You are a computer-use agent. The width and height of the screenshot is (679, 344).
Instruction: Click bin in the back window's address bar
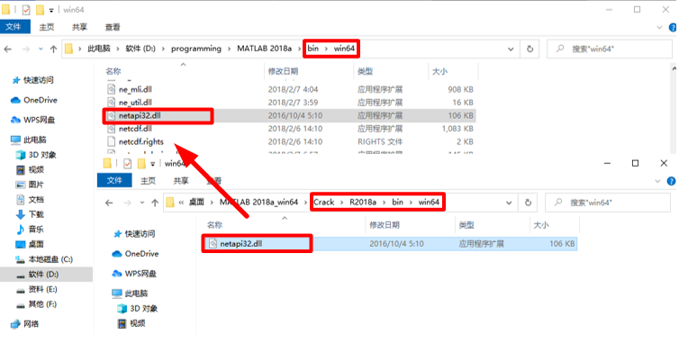tap(312, 49)
